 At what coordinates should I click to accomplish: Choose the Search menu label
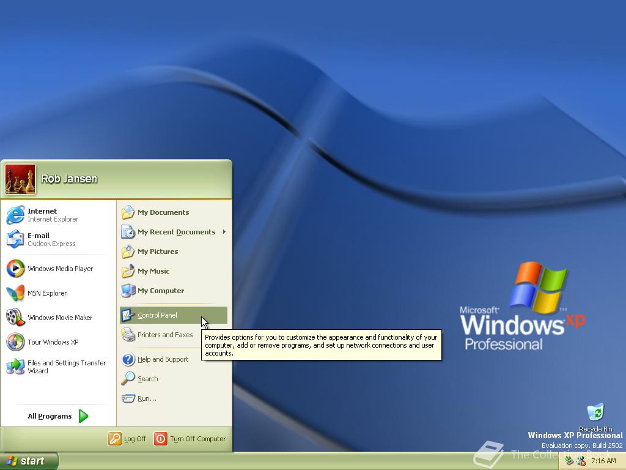(x=148, y=379)
